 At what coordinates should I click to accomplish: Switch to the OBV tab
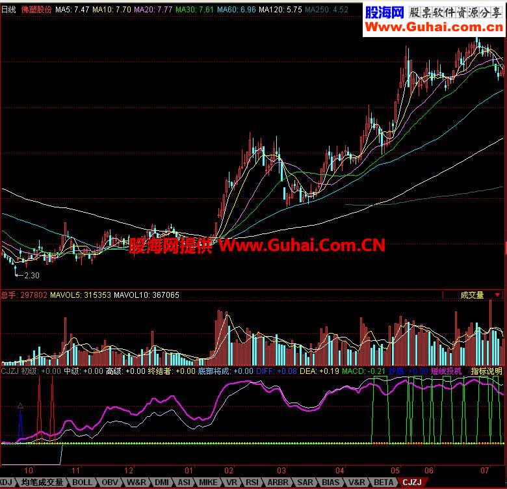[x=110, y=482]
